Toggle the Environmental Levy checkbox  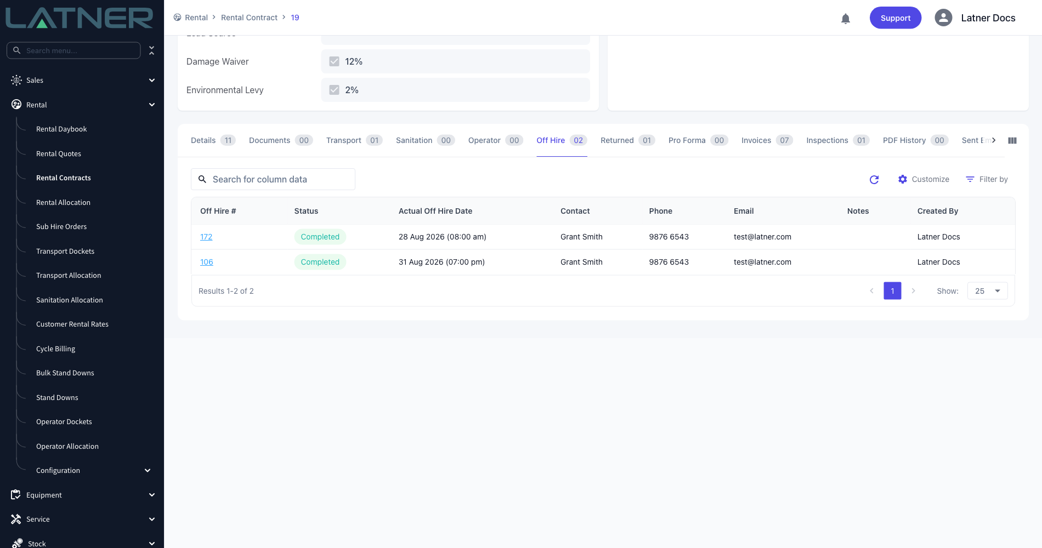pyautogui.click(x=334, y=90)
